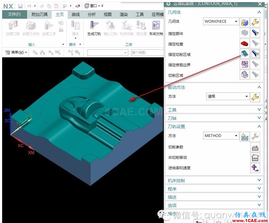Viewport: 269px width, 223px height.
Task: Click 生成刀轨 generate tool path
Action: 94,28
